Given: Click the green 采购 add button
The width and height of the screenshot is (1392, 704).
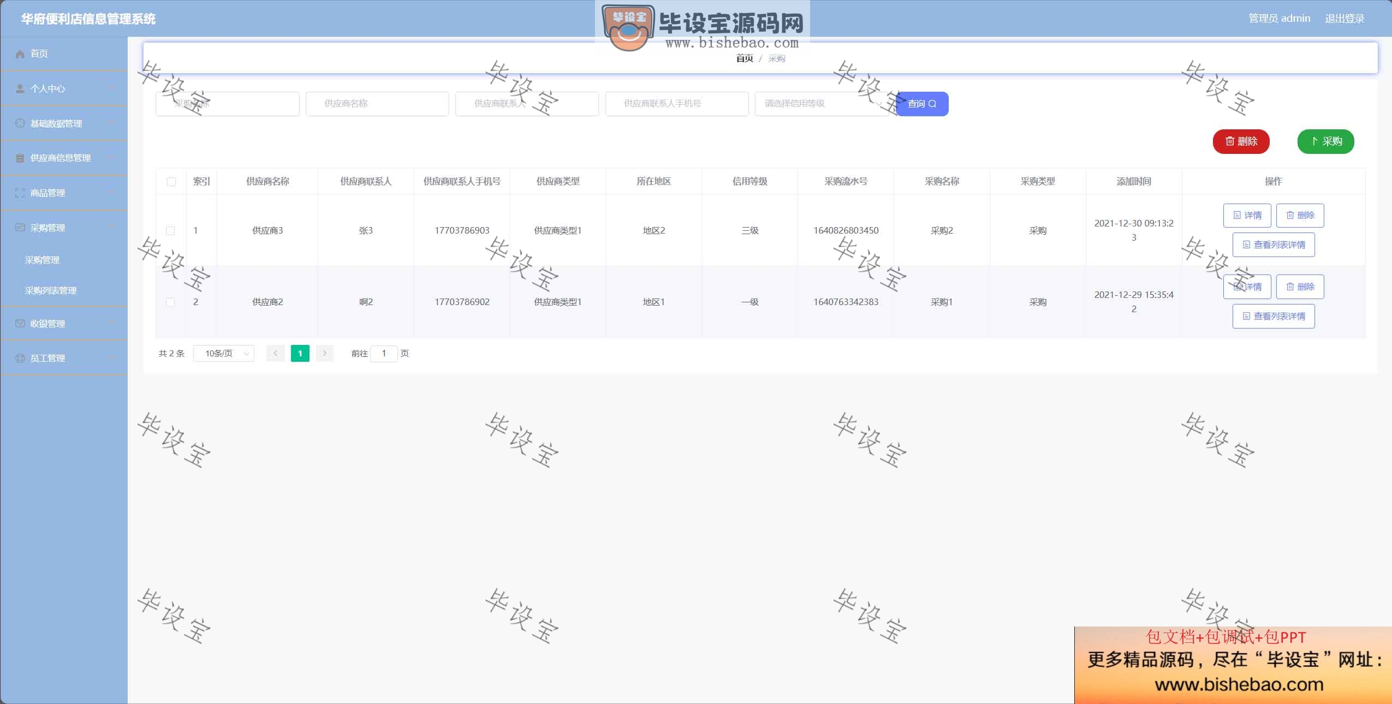Looking at the screenshot, I should tap(1326, 141).
